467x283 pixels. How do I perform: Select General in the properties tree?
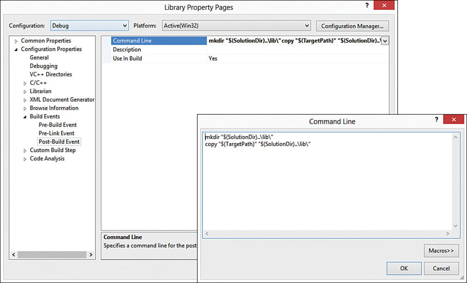point(39,58)
